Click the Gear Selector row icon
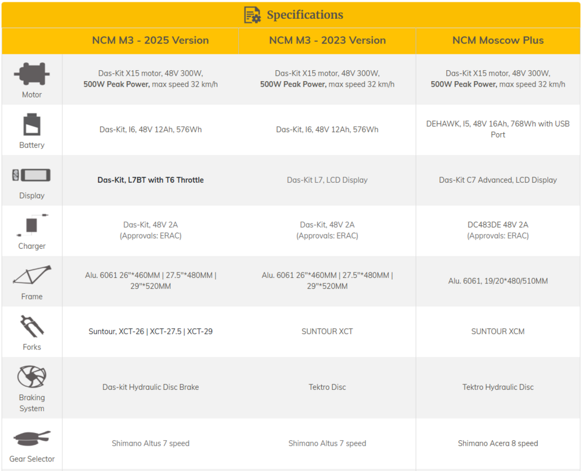Screen dimensions: 582x471 point(32,438)
